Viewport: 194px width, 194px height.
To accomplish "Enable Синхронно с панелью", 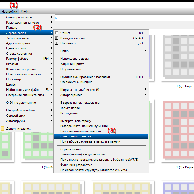I will pyautogui.click(x=101, y=136).
